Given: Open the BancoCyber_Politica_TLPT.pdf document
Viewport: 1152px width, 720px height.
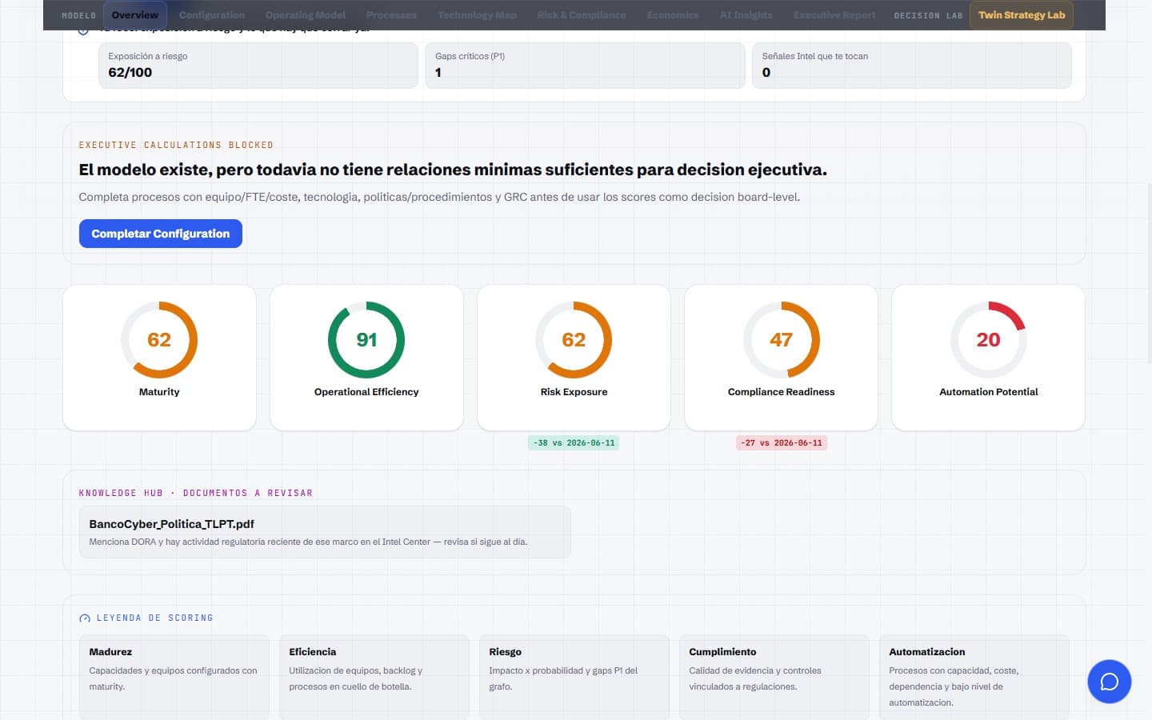Looking at the screenshot, I should 325,532.
